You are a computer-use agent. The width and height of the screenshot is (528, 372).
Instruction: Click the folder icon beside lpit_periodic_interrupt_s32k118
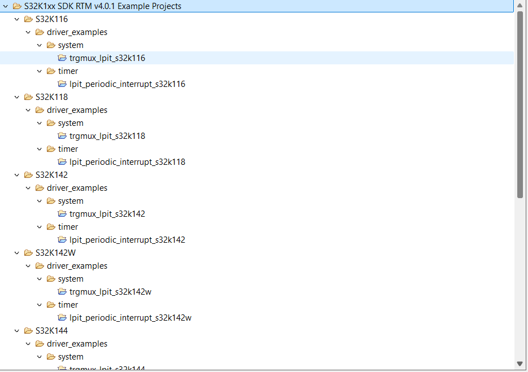coord(62,161)
